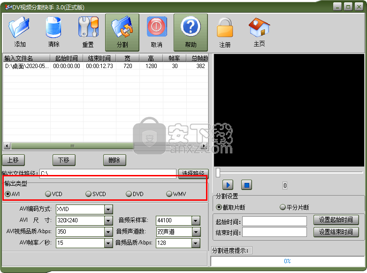Click the 删除 button
The width and height of the screenshot is (367, 273).
tap(115, 160)
